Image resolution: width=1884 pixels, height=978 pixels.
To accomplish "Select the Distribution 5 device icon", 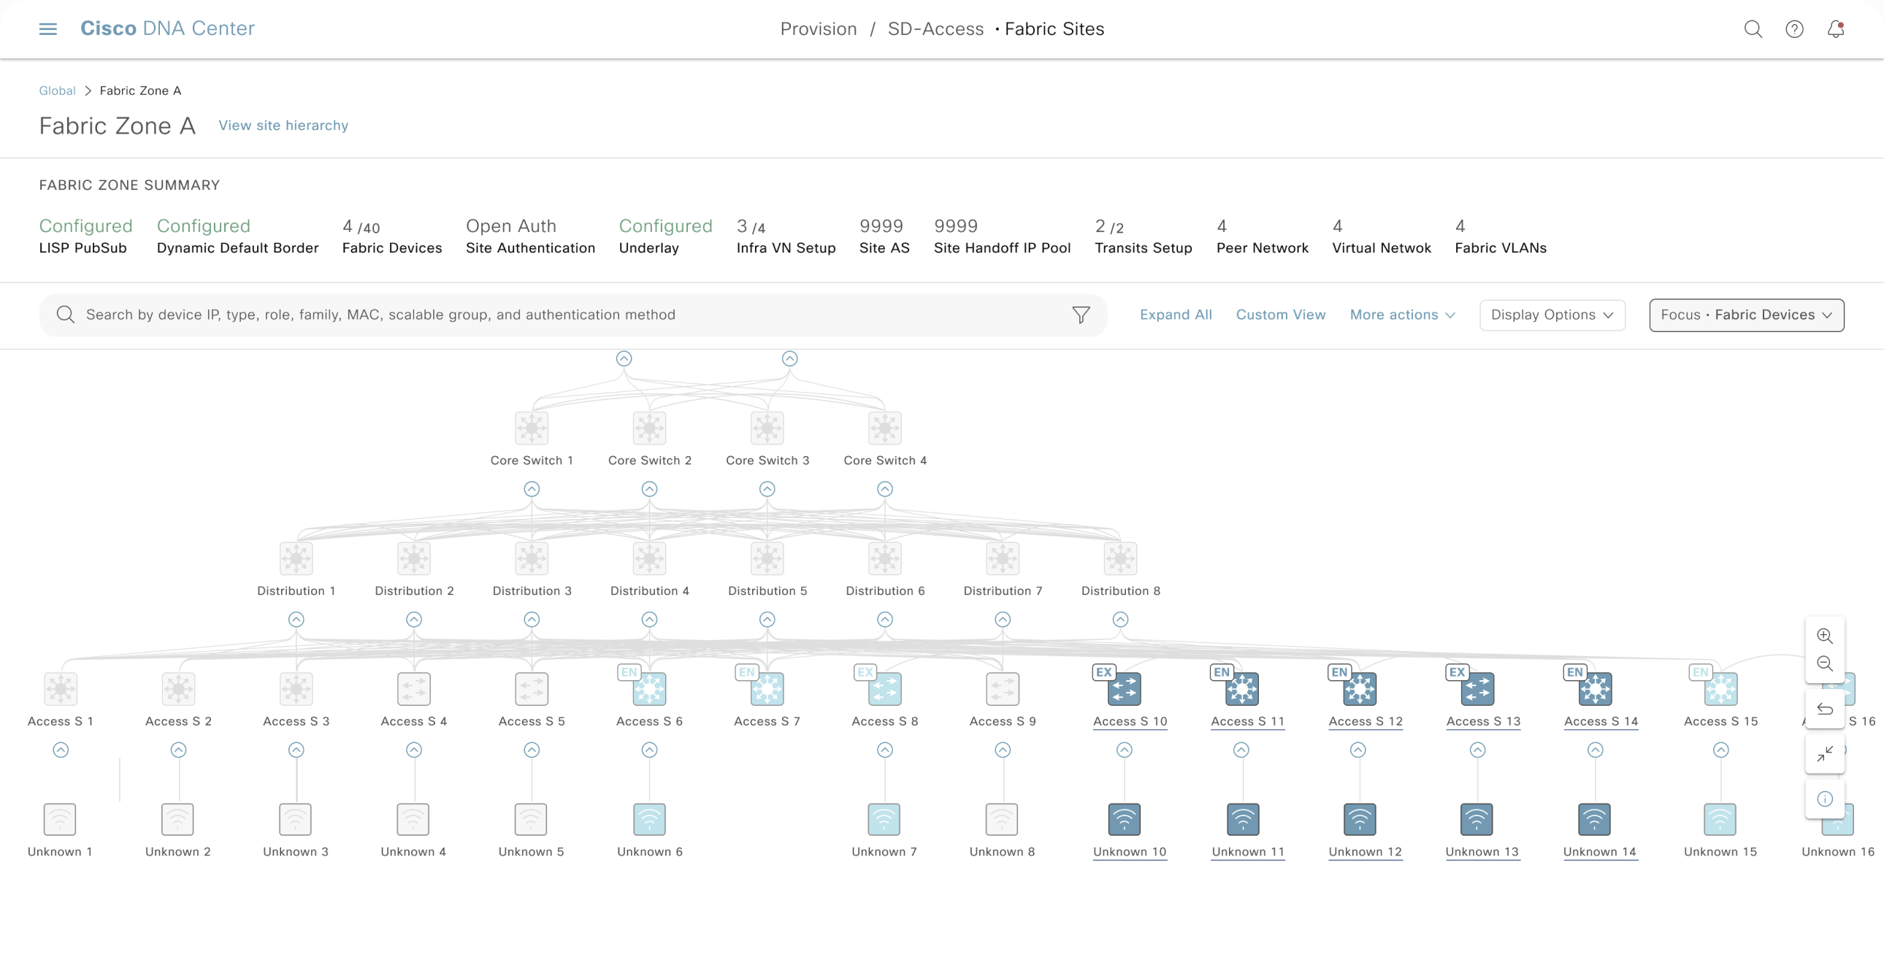I will (x=767, y=558).
